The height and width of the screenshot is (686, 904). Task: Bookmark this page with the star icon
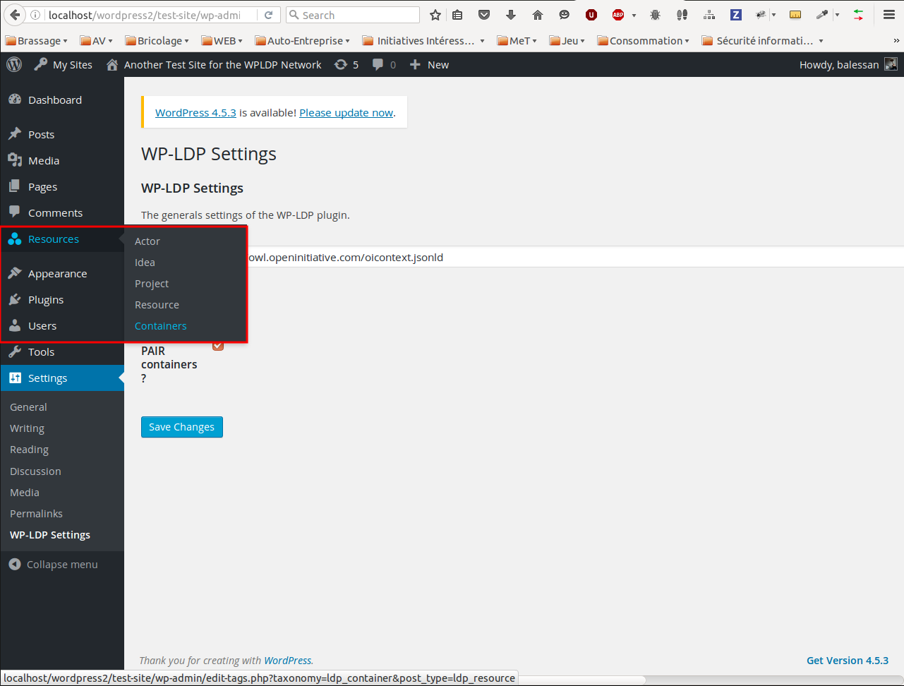[x=435, y=15]
